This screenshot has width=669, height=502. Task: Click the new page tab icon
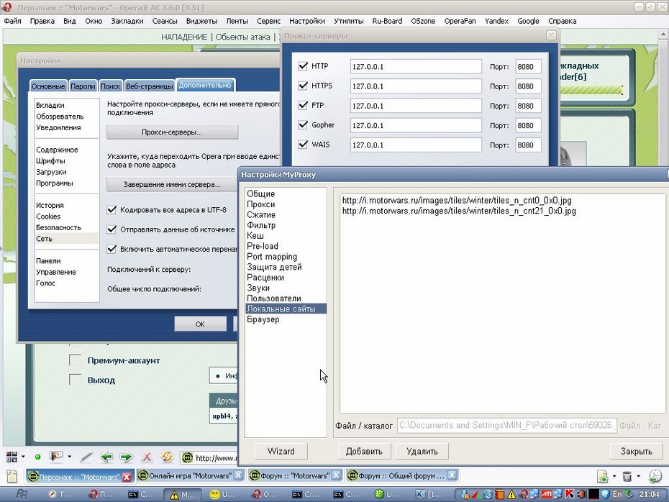pyautogui.click(x=12, y=476)
